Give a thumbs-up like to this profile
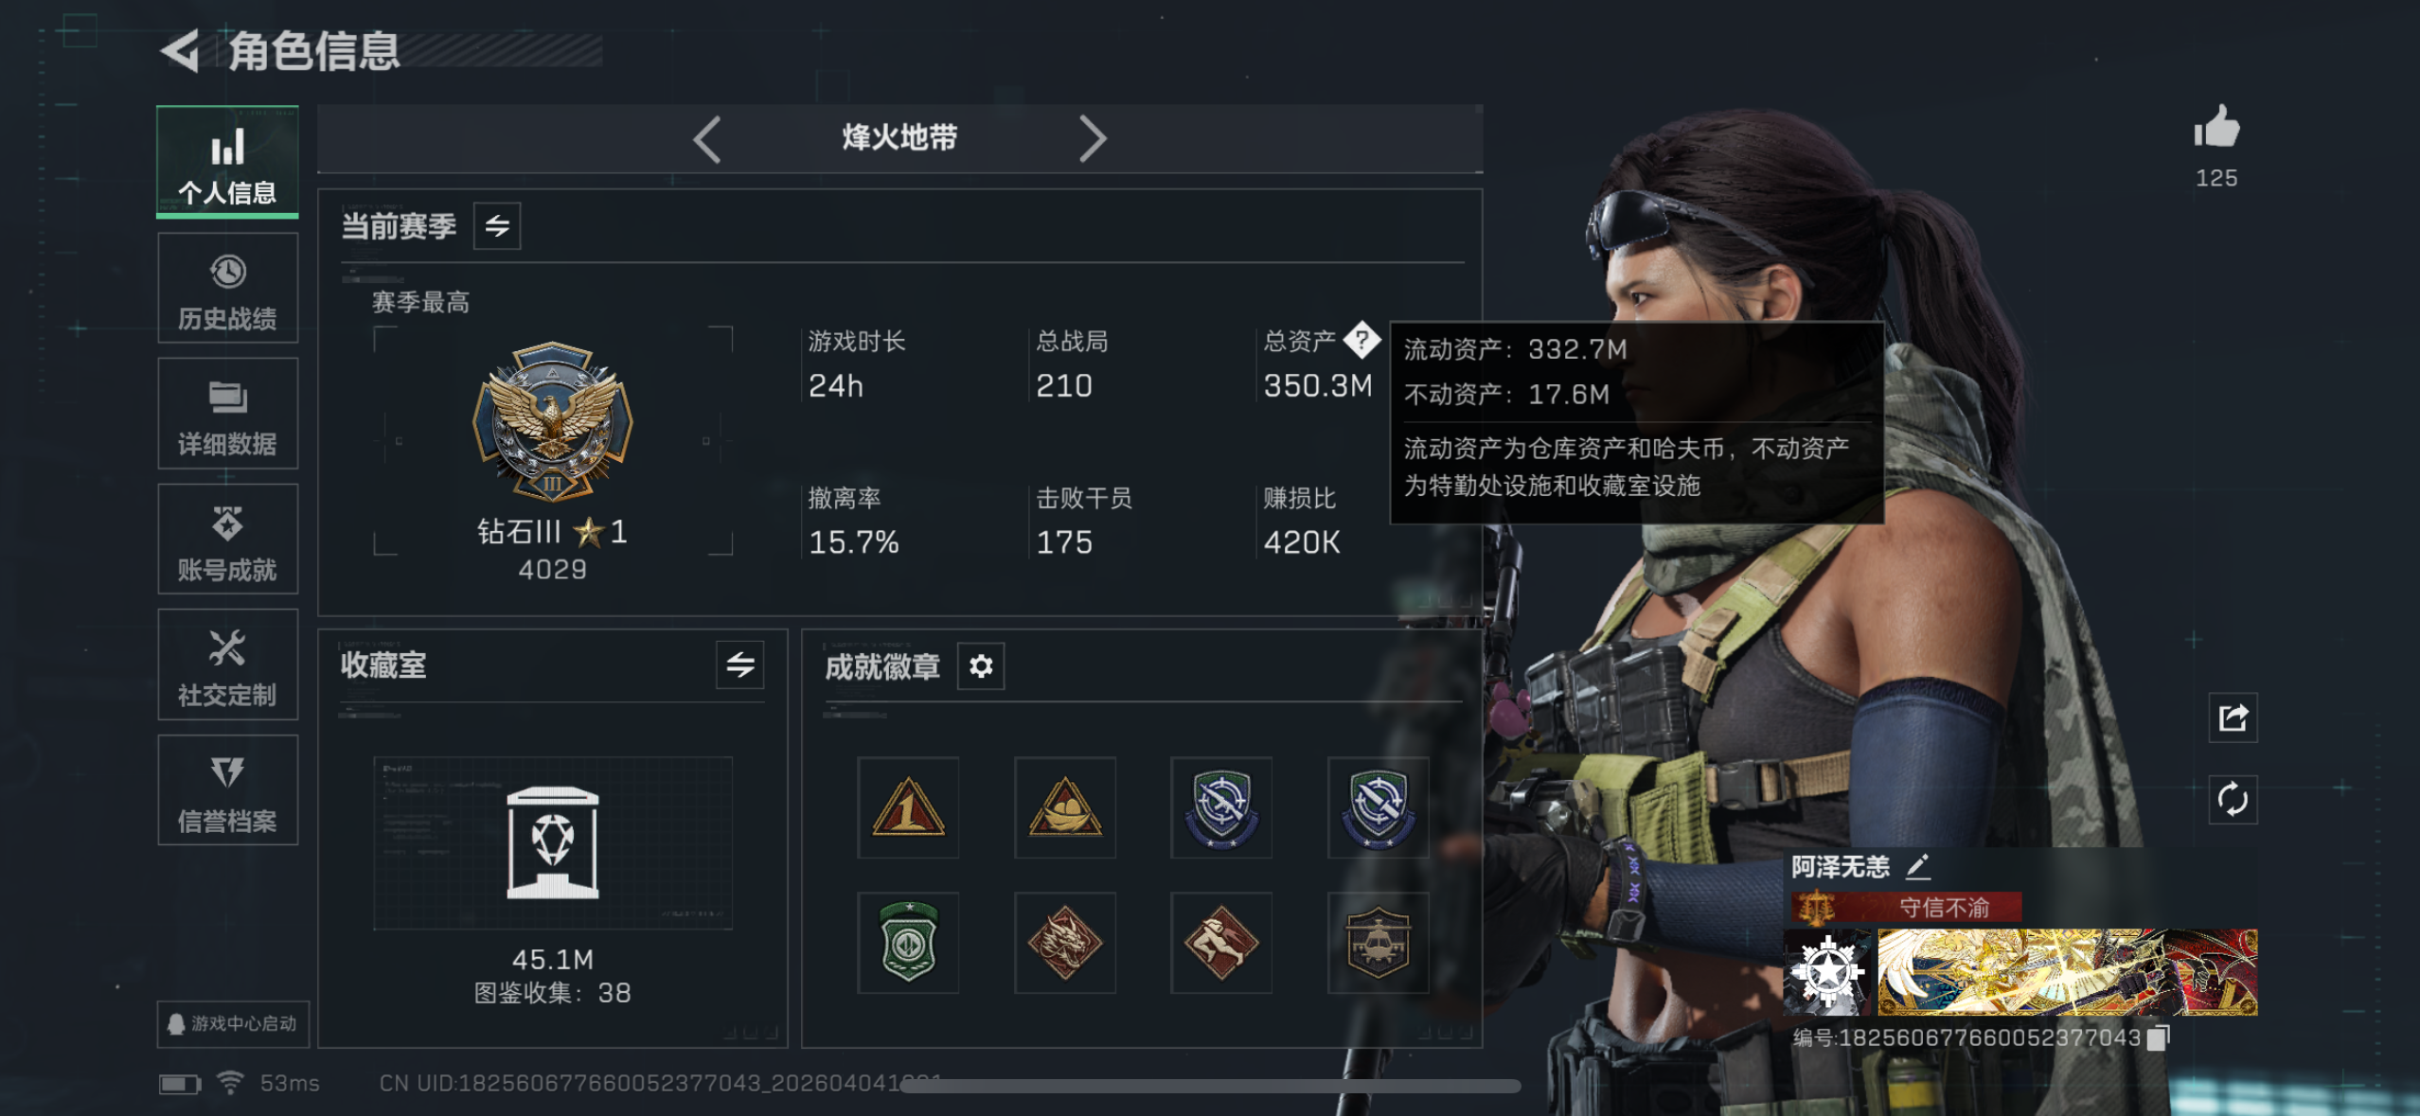 coord(2216,127)
